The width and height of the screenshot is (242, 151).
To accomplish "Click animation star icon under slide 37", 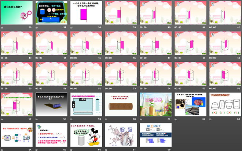I will (37, 27).
